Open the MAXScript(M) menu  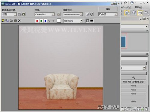pyautogui.click(x=126, y=7)
